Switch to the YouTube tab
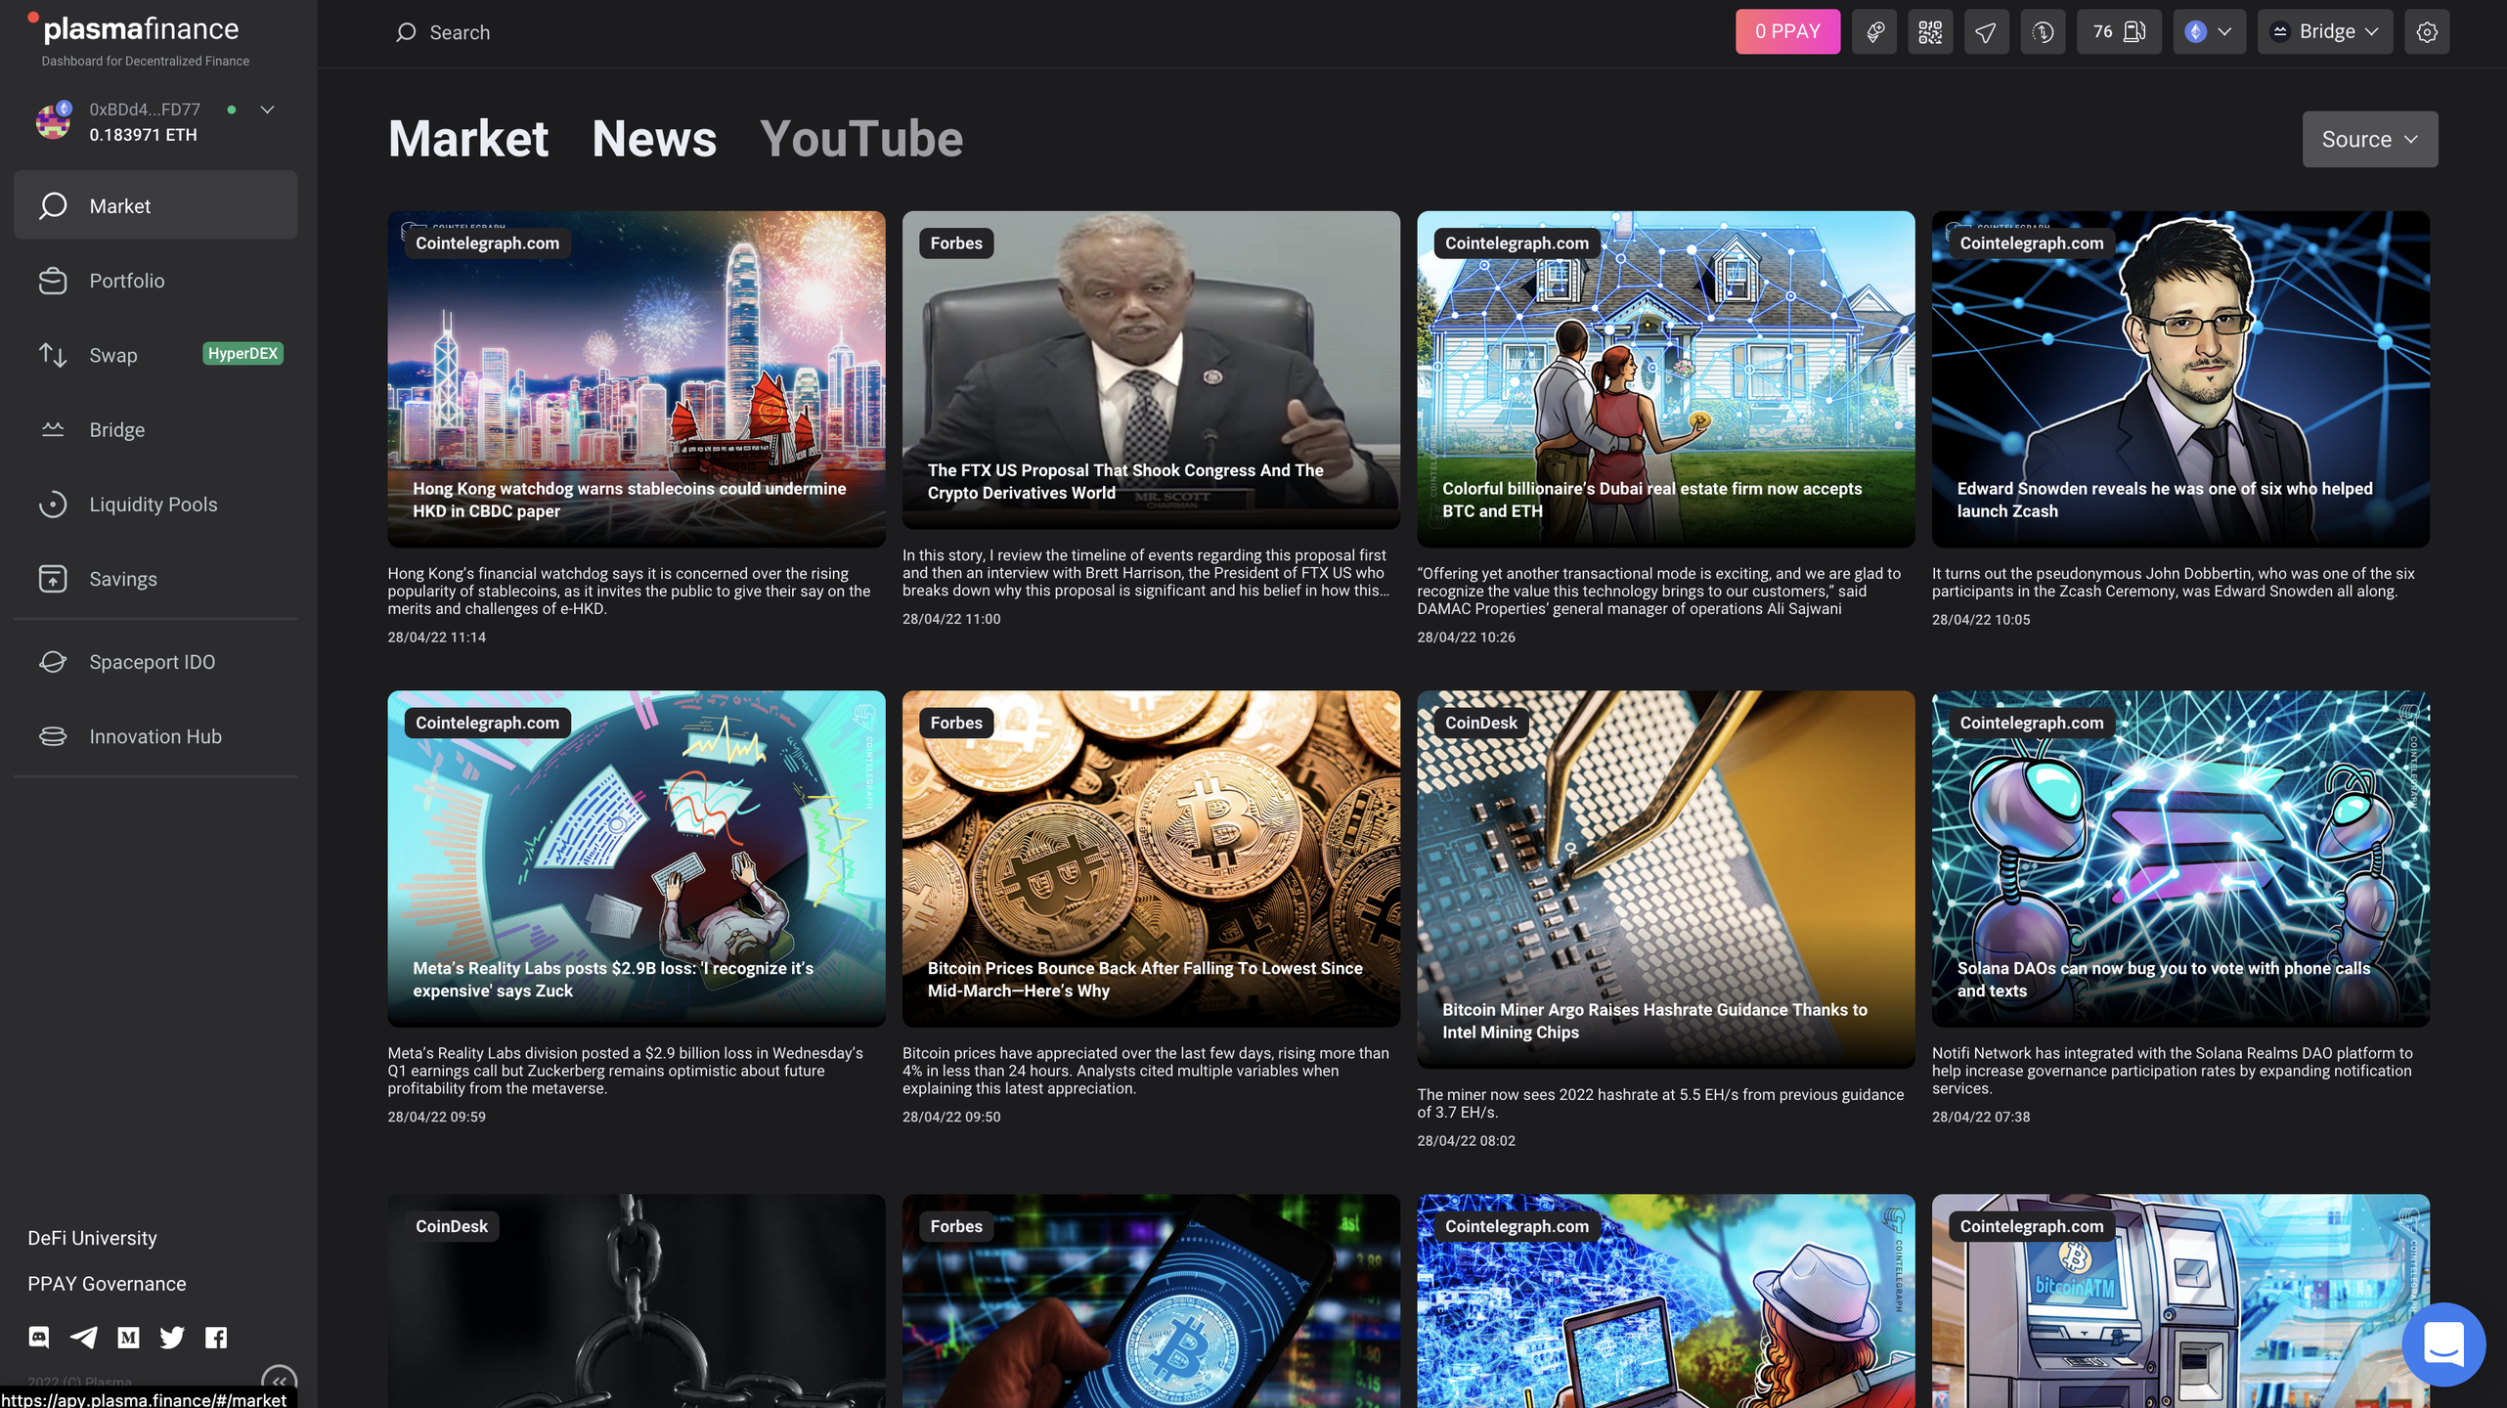Image resolution: width=2507 pixels, height=1408 pixels. [x=860, y=139]
